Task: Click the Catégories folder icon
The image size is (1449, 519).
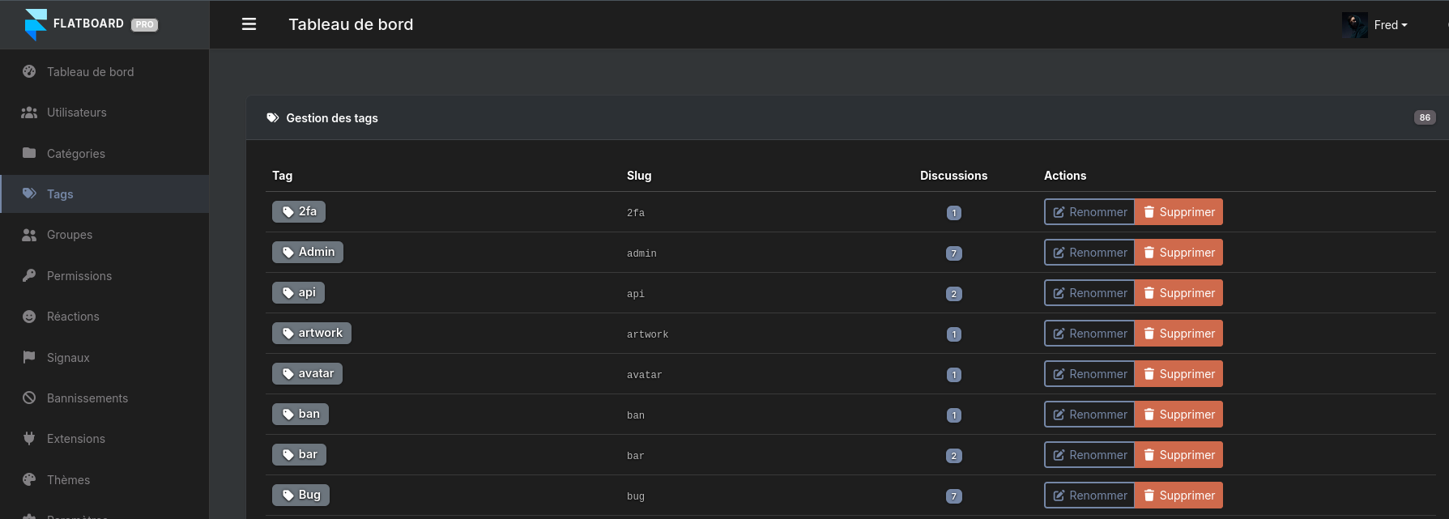Action: coord(29,153)
